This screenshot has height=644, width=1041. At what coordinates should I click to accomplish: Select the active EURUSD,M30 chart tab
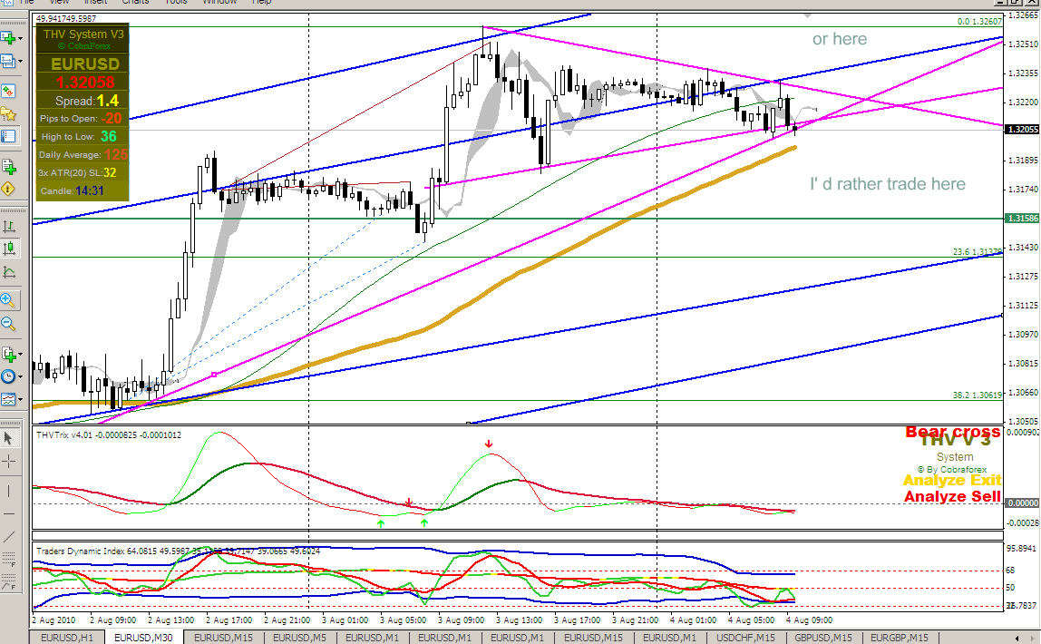click(143, 638)
